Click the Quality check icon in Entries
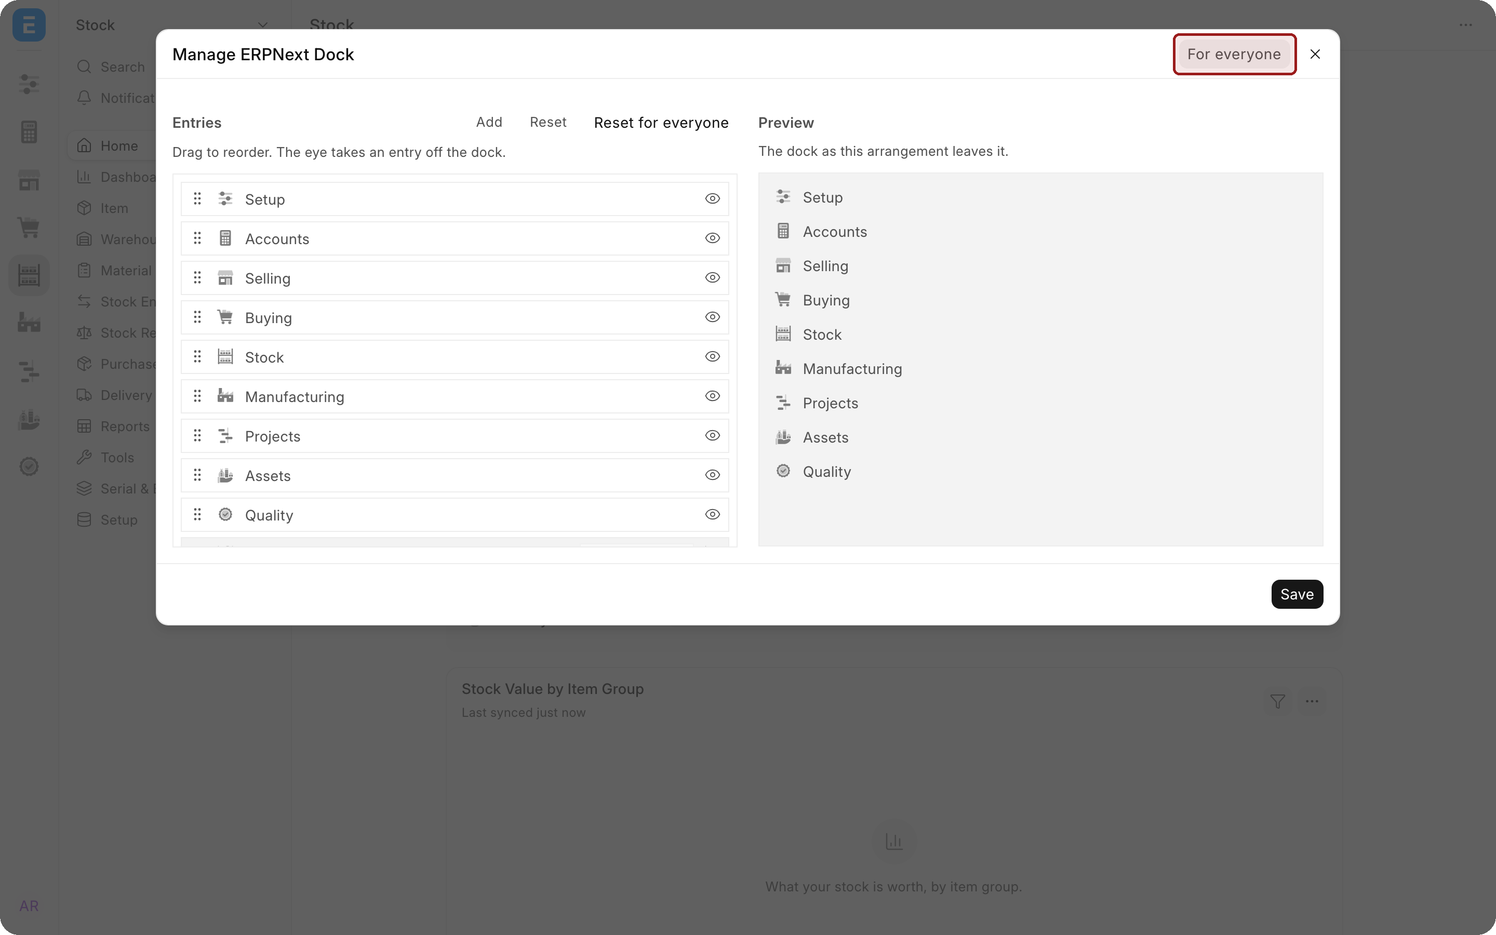The height and width of the screenshot is (935, 1496). 225,514
